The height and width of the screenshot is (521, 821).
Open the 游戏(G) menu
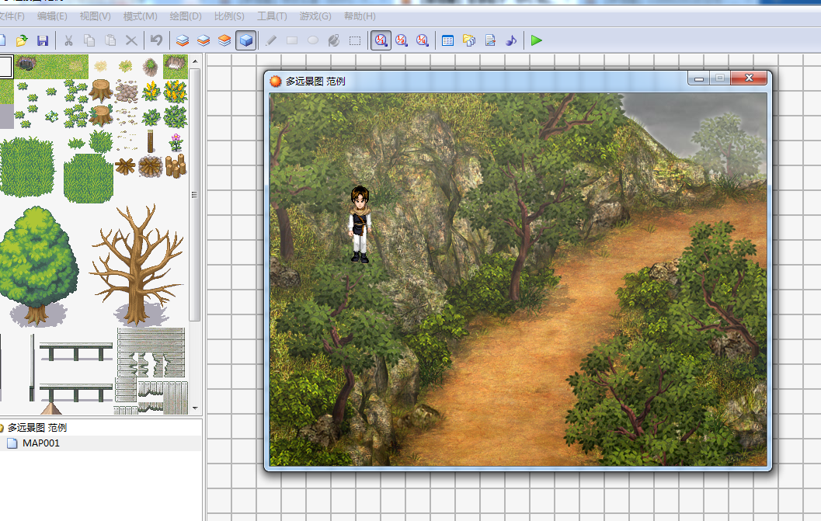click(x=315, y=16)
